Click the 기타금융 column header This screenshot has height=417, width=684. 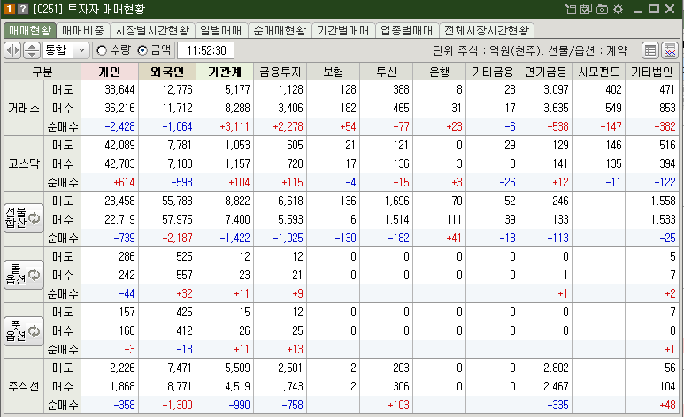click(493, 72)
